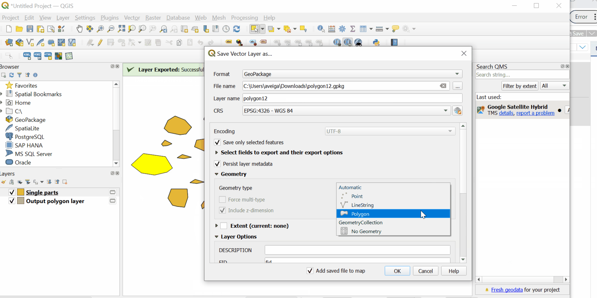597x298 pixels.
Task: Click the Filter by extent button
Action: pyautogui.click(x=520, y=86)
